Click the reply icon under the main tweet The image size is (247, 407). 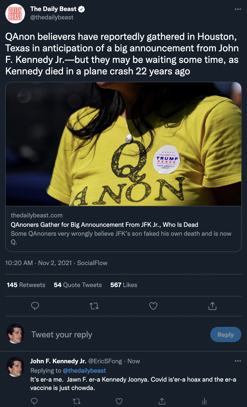(35, 306)
